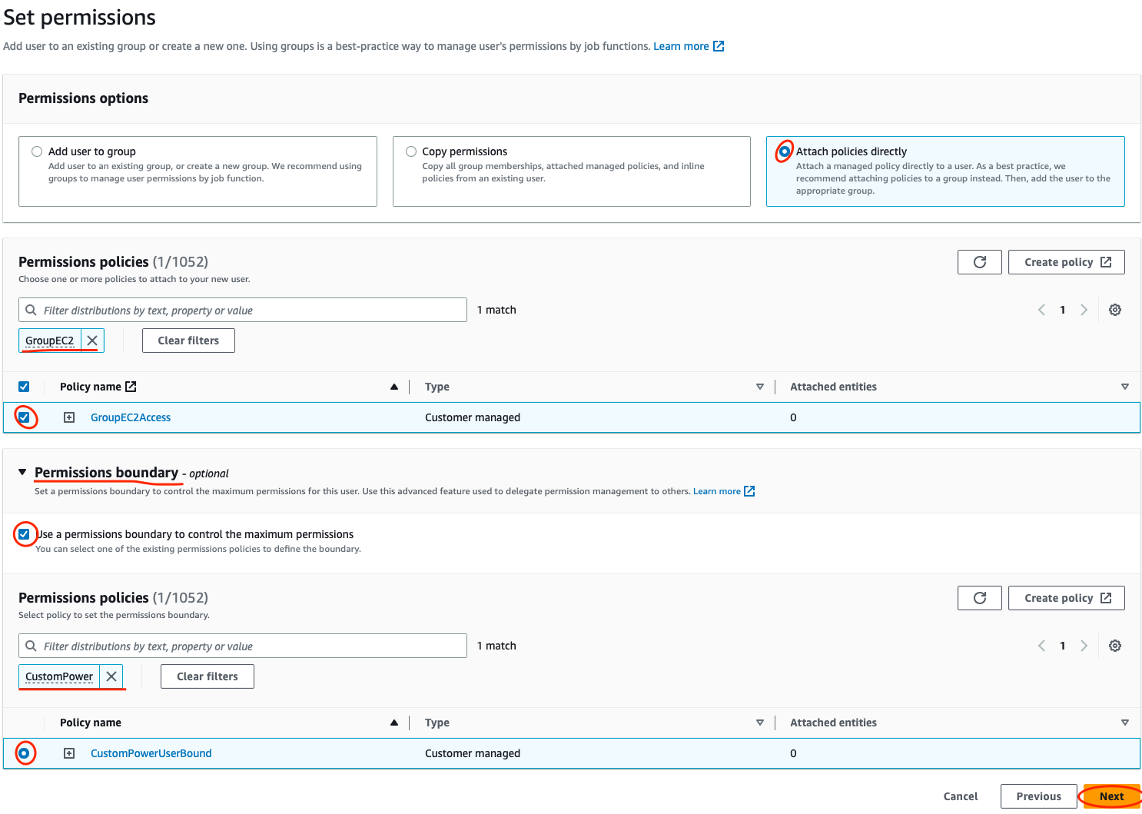Click the top policy filter search field

click(242, 310)
